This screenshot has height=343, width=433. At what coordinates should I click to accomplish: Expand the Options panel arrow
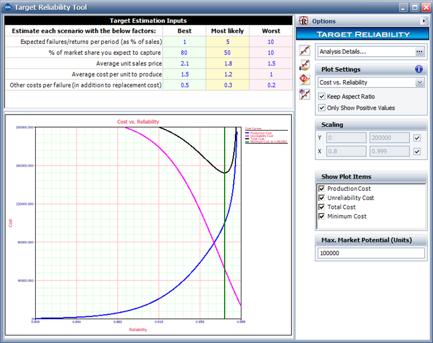pos(424,21)
